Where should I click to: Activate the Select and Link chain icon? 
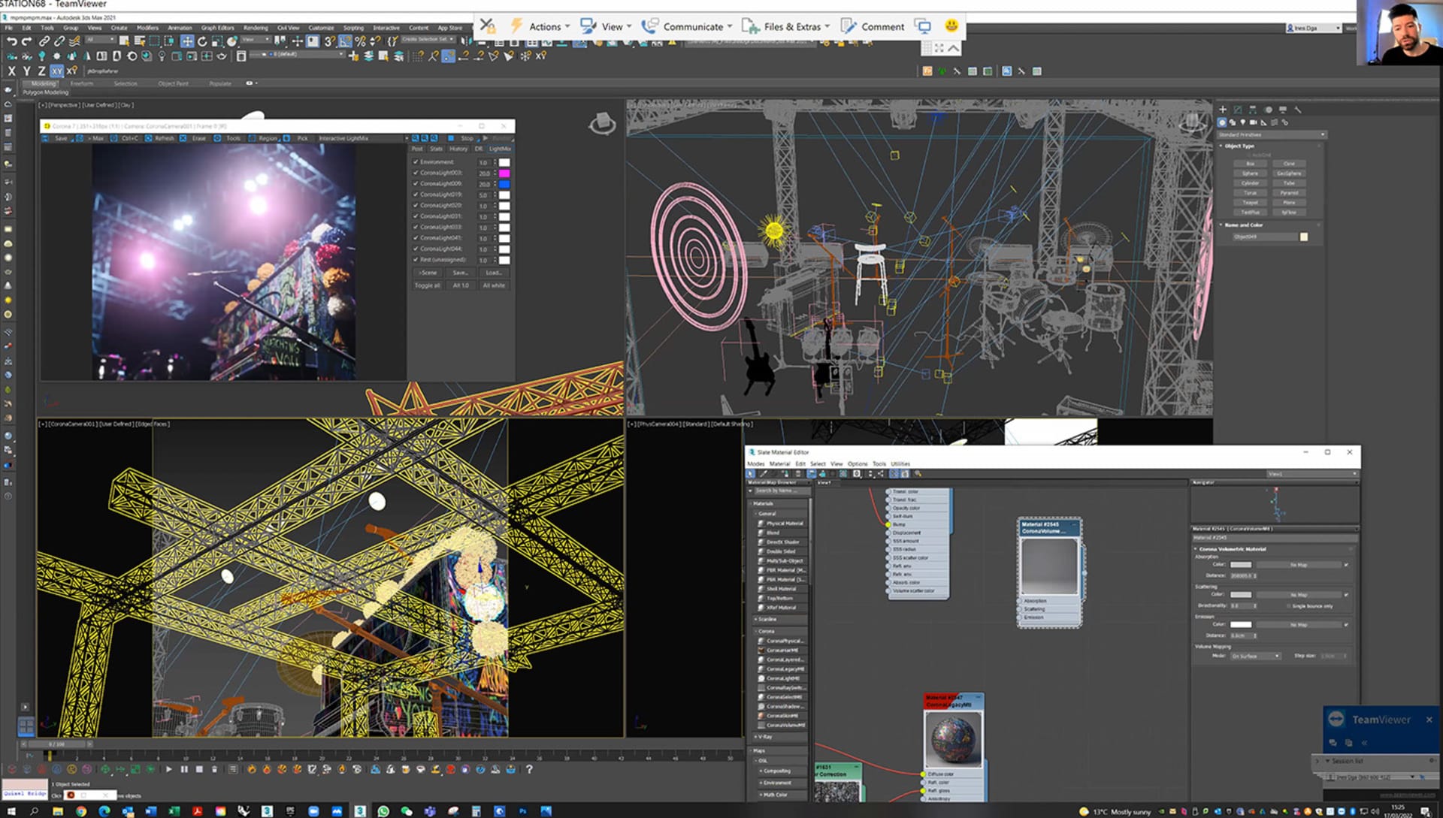[x=44, y=41]
